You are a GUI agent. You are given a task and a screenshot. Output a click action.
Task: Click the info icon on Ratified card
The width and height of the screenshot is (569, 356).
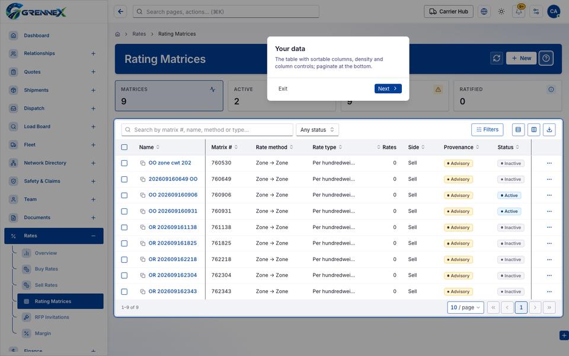(551, 90)
